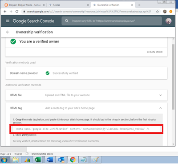Click the lock icon in address bar

[24, 12]
